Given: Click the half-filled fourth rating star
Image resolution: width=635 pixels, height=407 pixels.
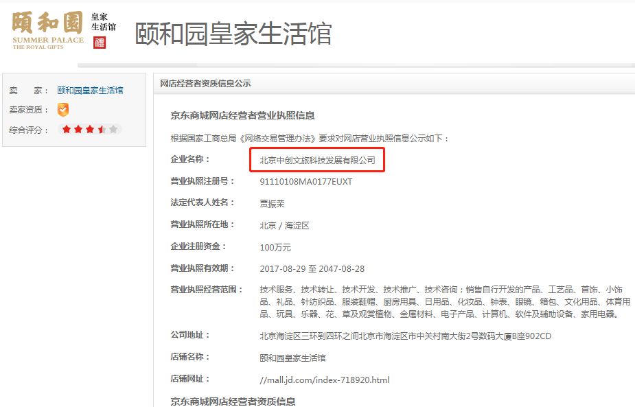Looking at the screenshot, I should tap(100, 128).
